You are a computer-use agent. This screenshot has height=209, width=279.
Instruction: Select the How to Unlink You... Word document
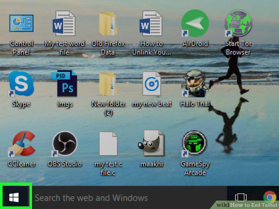pos(151,23)
